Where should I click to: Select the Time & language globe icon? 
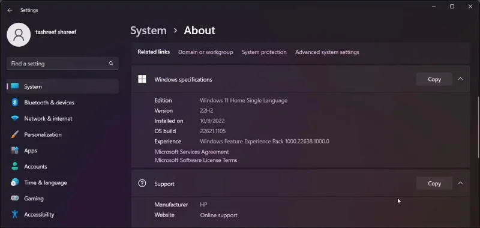point(14,182)
